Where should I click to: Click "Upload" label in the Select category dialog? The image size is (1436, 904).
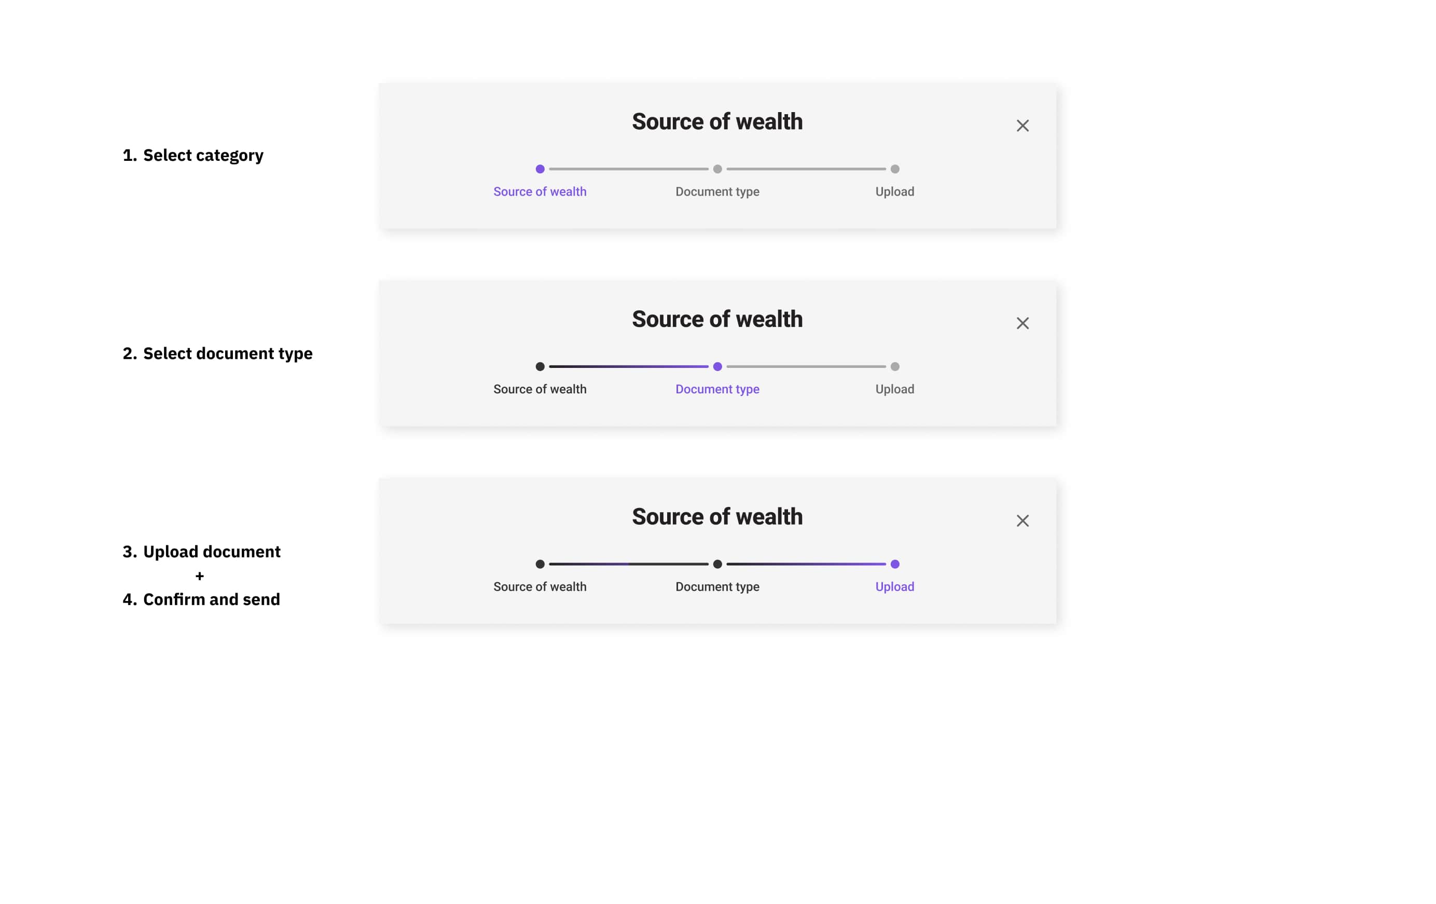point(894,191)
